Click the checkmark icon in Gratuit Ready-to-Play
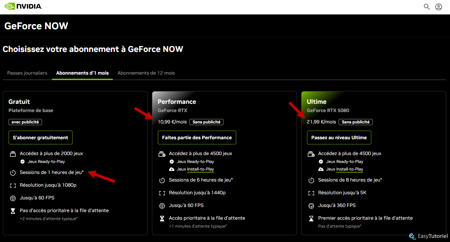Screen dimensions: 450x242 point(22,162)
